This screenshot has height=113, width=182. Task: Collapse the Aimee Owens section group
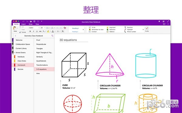coord(15,52)
